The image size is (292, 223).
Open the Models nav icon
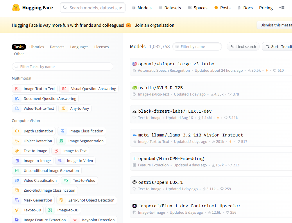134,8
